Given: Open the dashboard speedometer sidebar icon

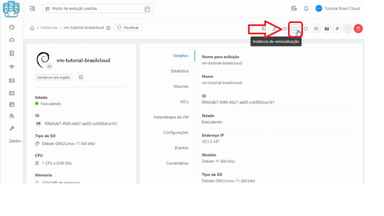Looking at the screenshot, I should pyautogui.click(x=12, y=27).
